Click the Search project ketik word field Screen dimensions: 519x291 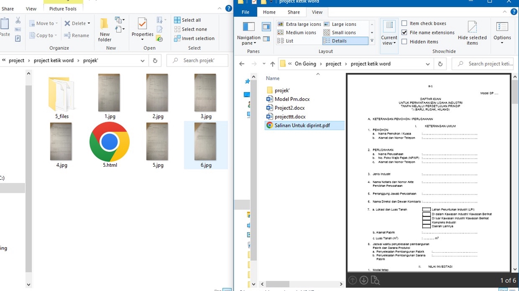coord(484,64)
